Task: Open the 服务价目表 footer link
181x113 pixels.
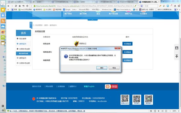Action: click(37, 86)
